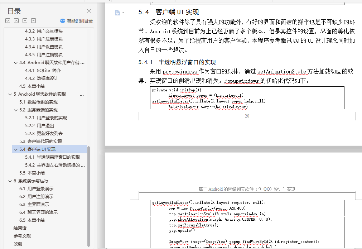Go to 5.2.2 用户退出

(x=39, y=126)
